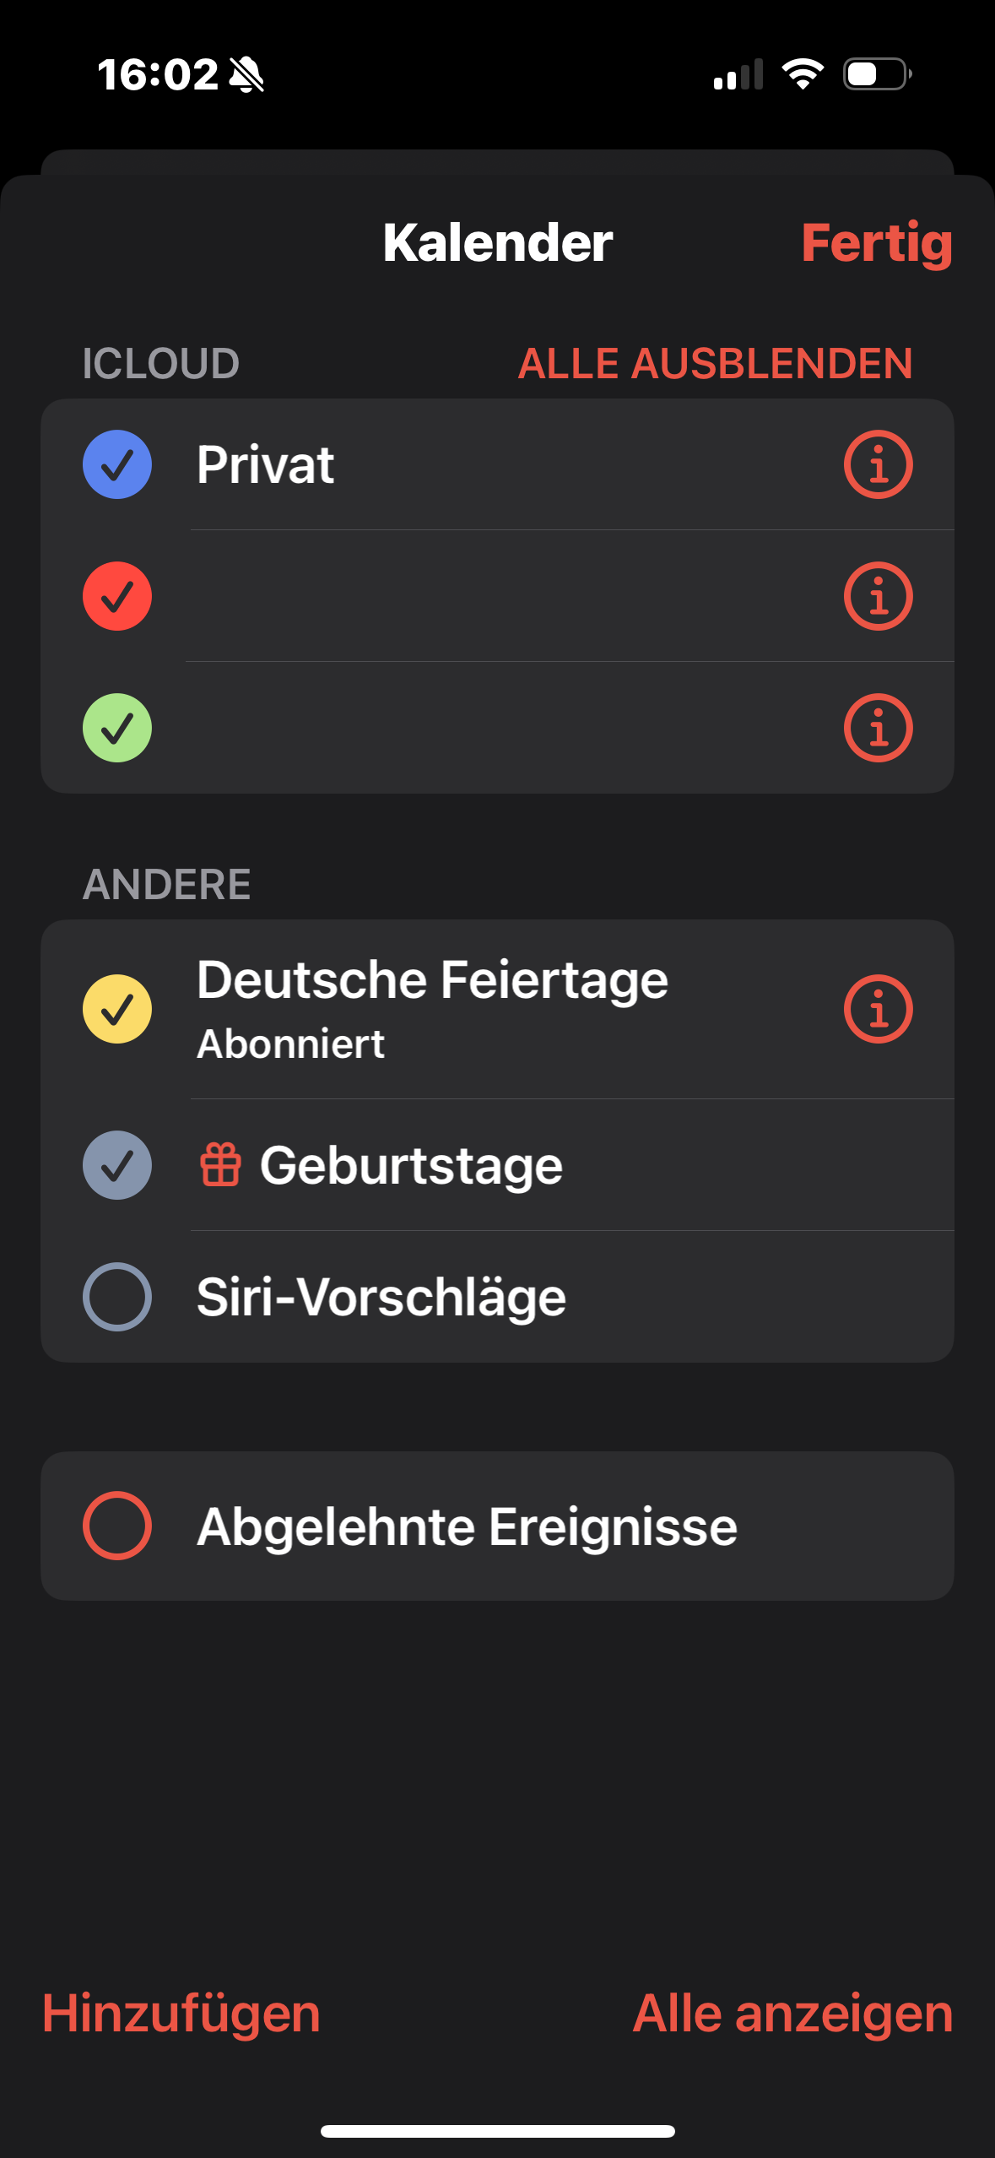The image size is (995, 2158).
Task: Open info for the red calendar
Action: pyautogui.click(x=878, y=596)
